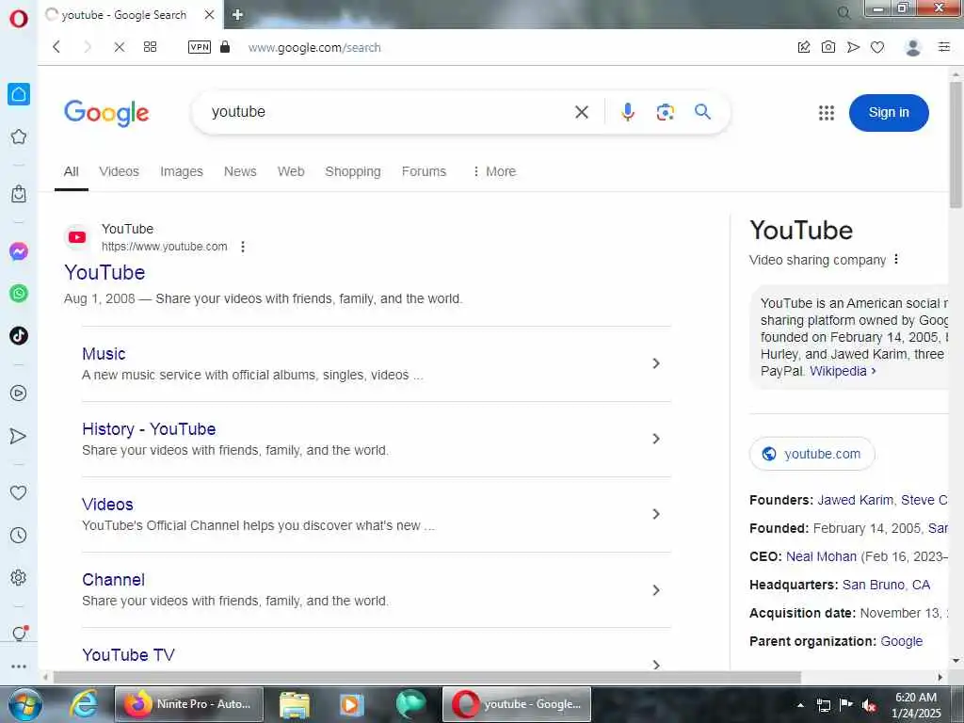Open the Music sitelink
This screenshot has width=964, height=723.
tap(104, 354)
